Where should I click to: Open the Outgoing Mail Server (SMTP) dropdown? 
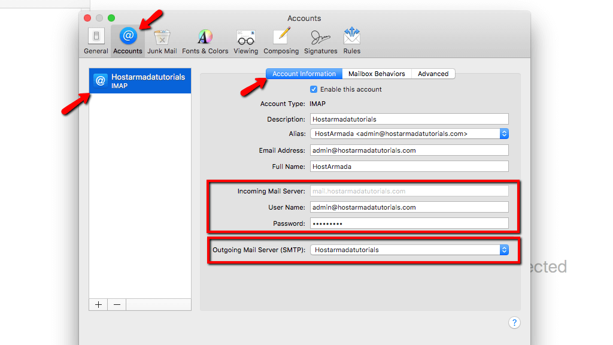tap(409, 250)
